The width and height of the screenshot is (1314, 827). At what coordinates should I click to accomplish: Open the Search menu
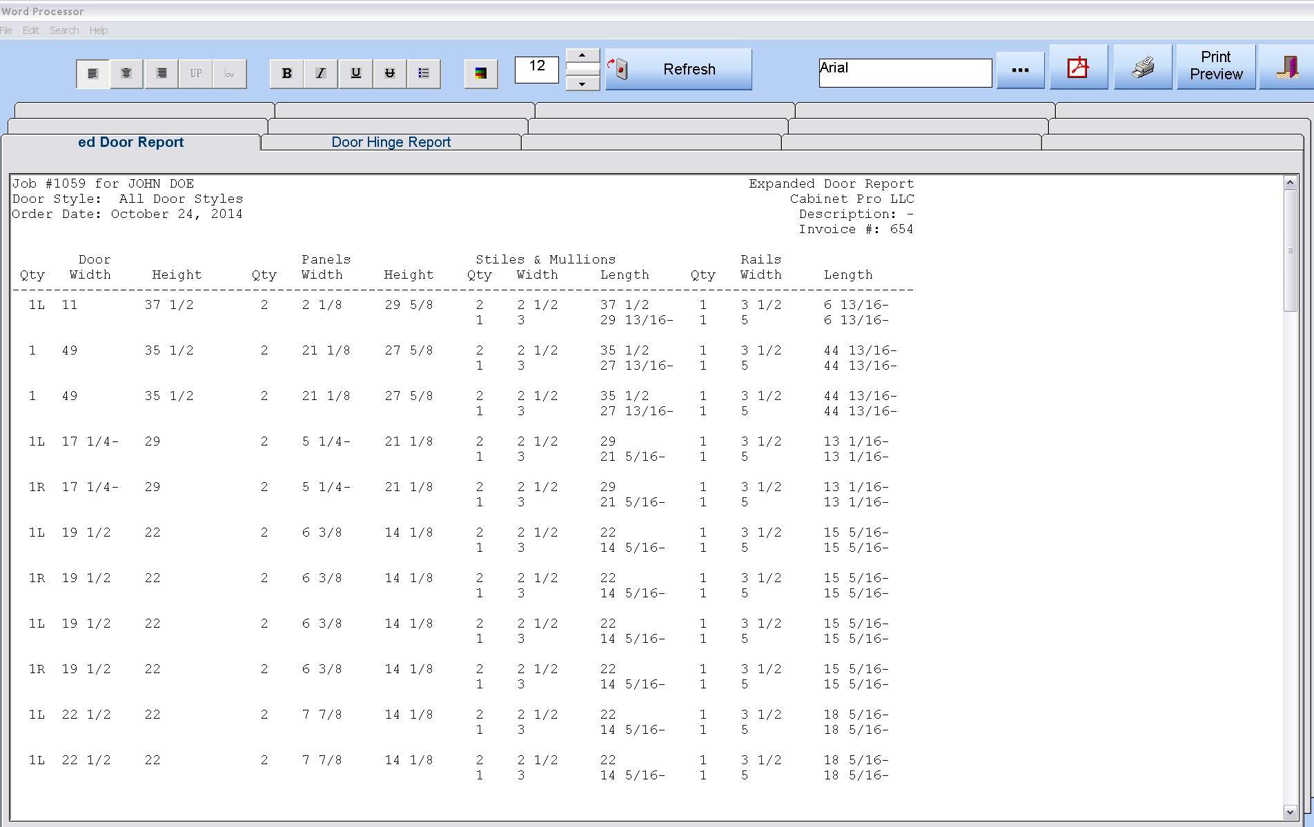pos(64,30)
